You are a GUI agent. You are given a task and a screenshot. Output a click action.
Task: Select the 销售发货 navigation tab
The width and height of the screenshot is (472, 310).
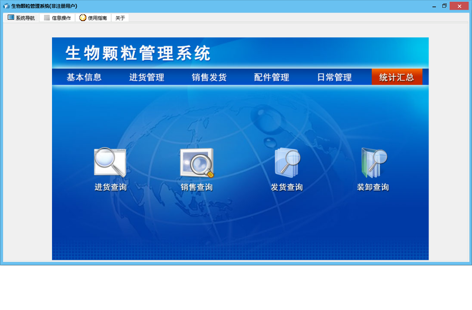point(209,77)
